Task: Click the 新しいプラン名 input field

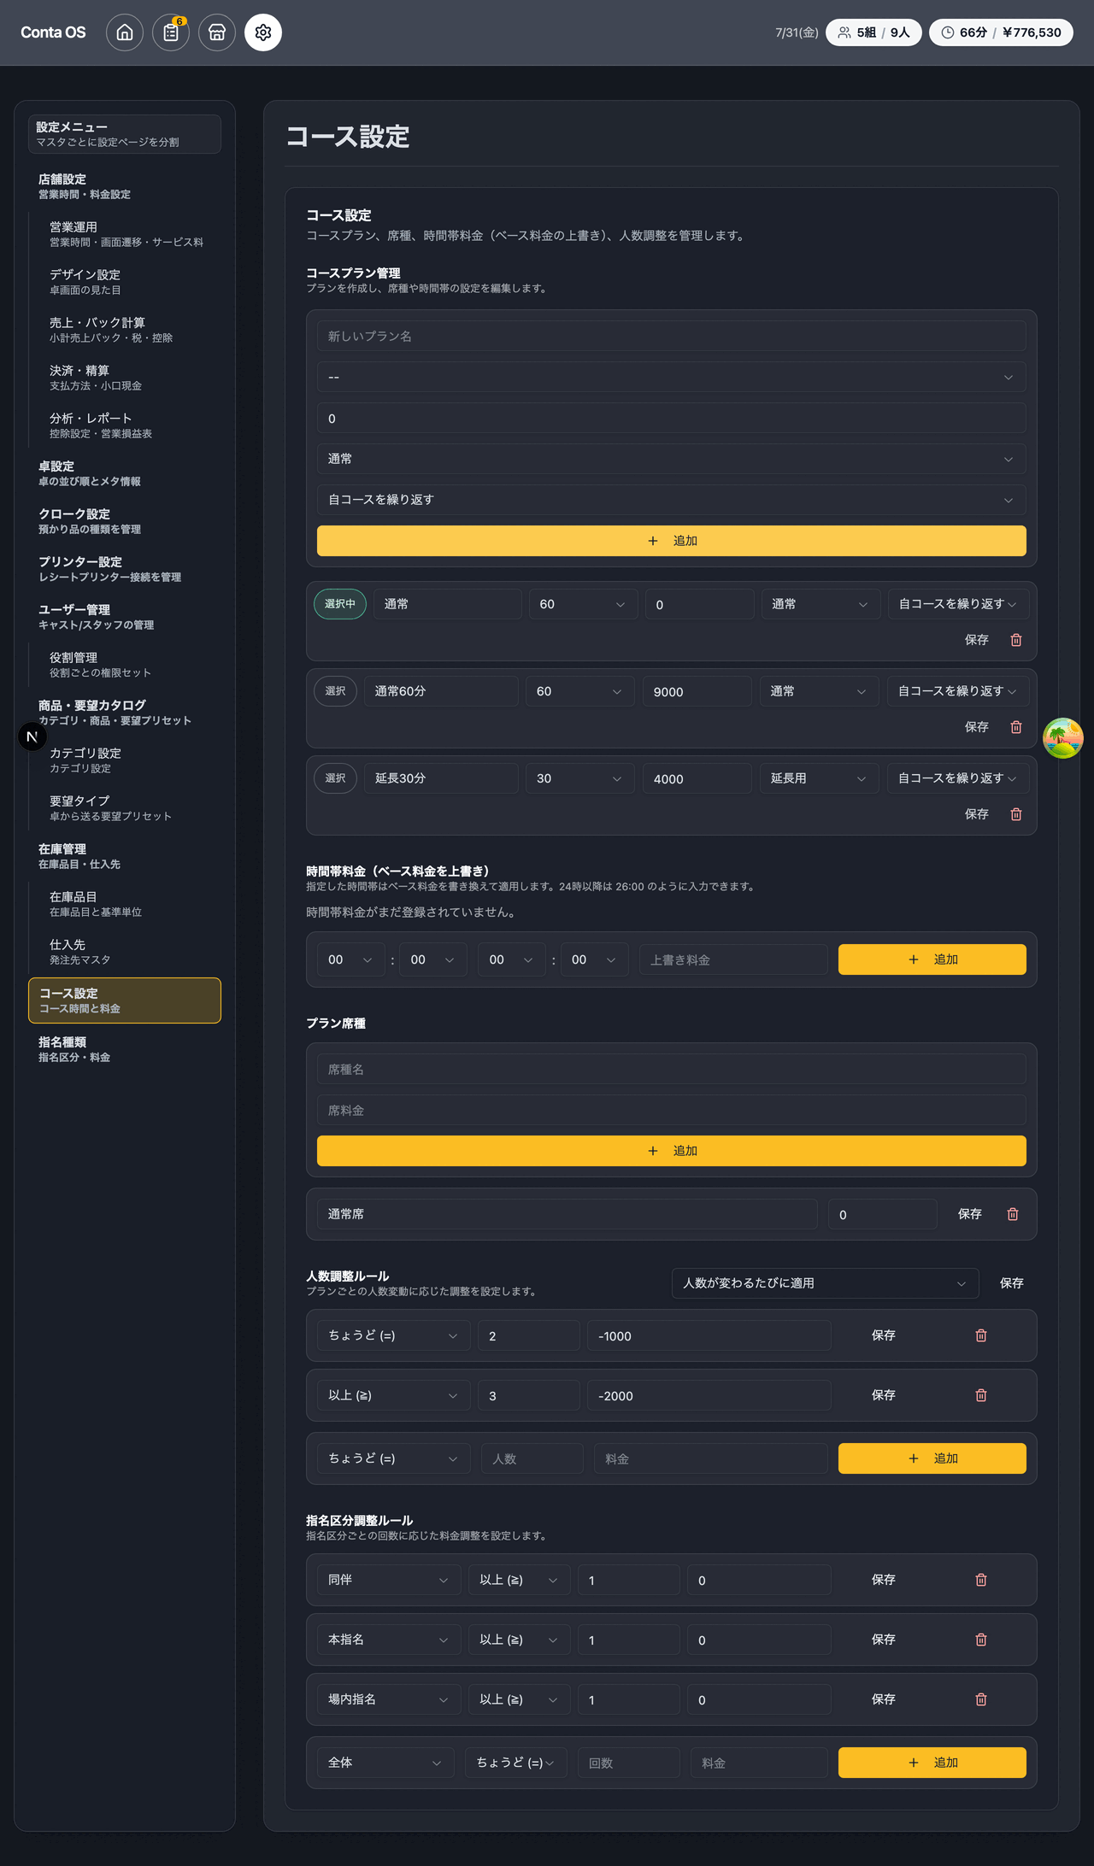Action: [x=672, y=336]
